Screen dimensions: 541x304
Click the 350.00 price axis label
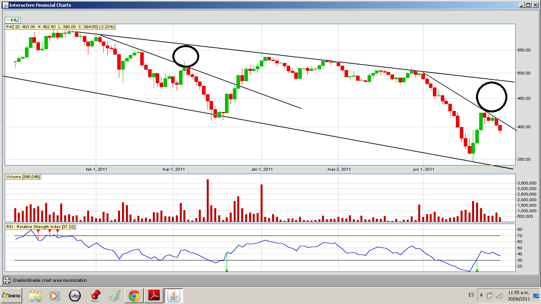[524, 160]
